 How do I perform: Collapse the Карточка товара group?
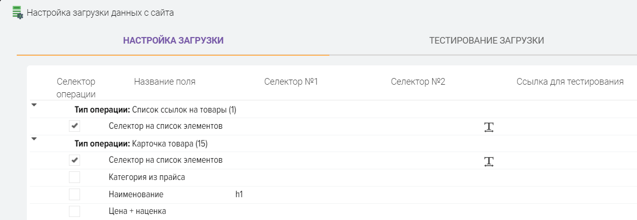pyautogui.click(x=34, y=139)
